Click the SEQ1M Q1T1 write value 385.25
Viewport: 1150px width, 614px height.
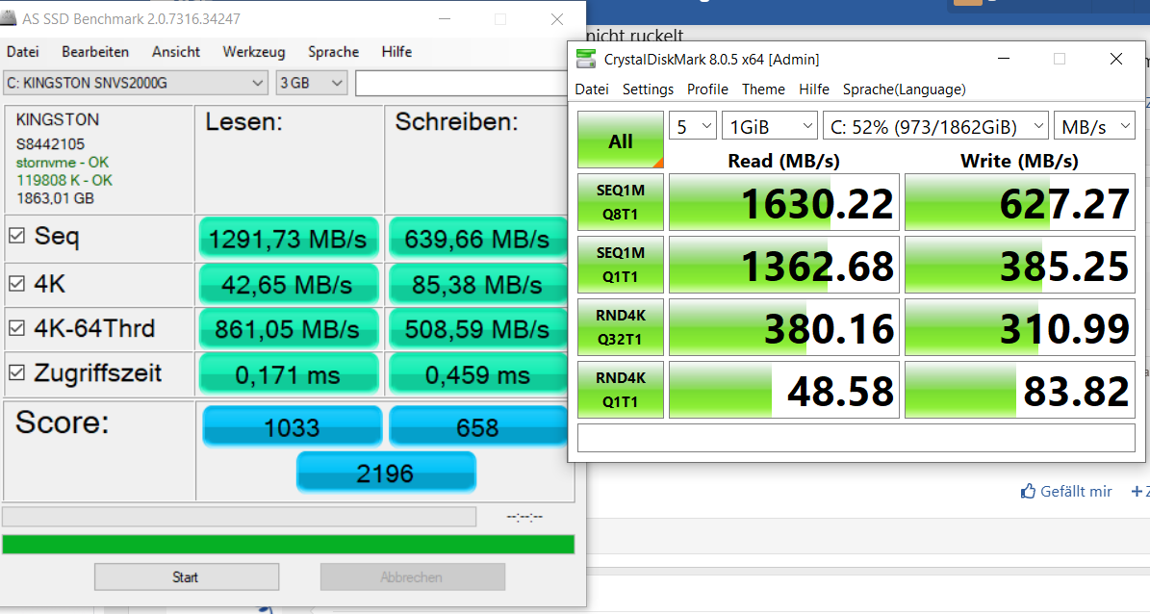pos(1020,265)
